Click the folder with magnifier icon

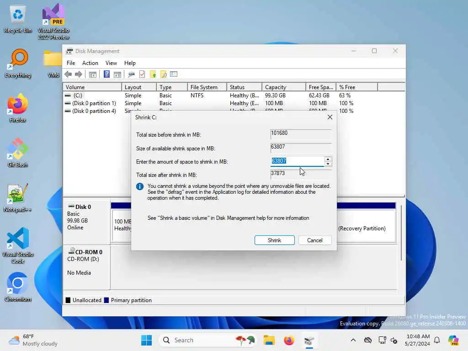pos(164,74)
